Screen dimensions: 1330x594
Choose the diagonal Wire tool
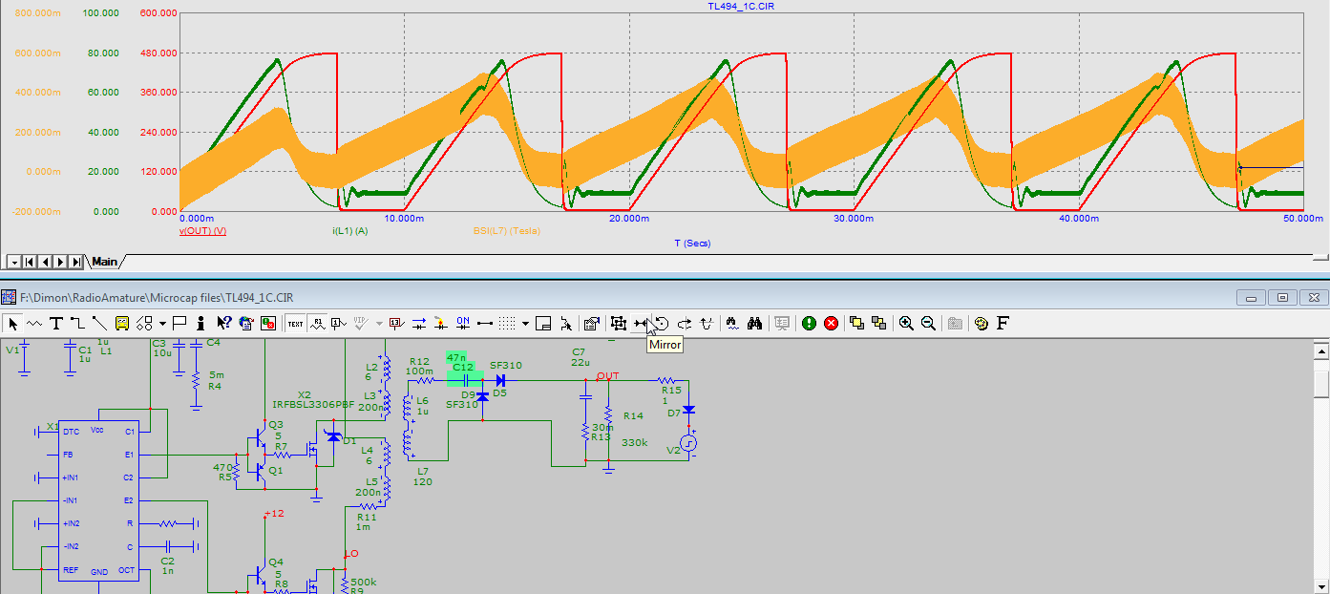tap(99, 324)
